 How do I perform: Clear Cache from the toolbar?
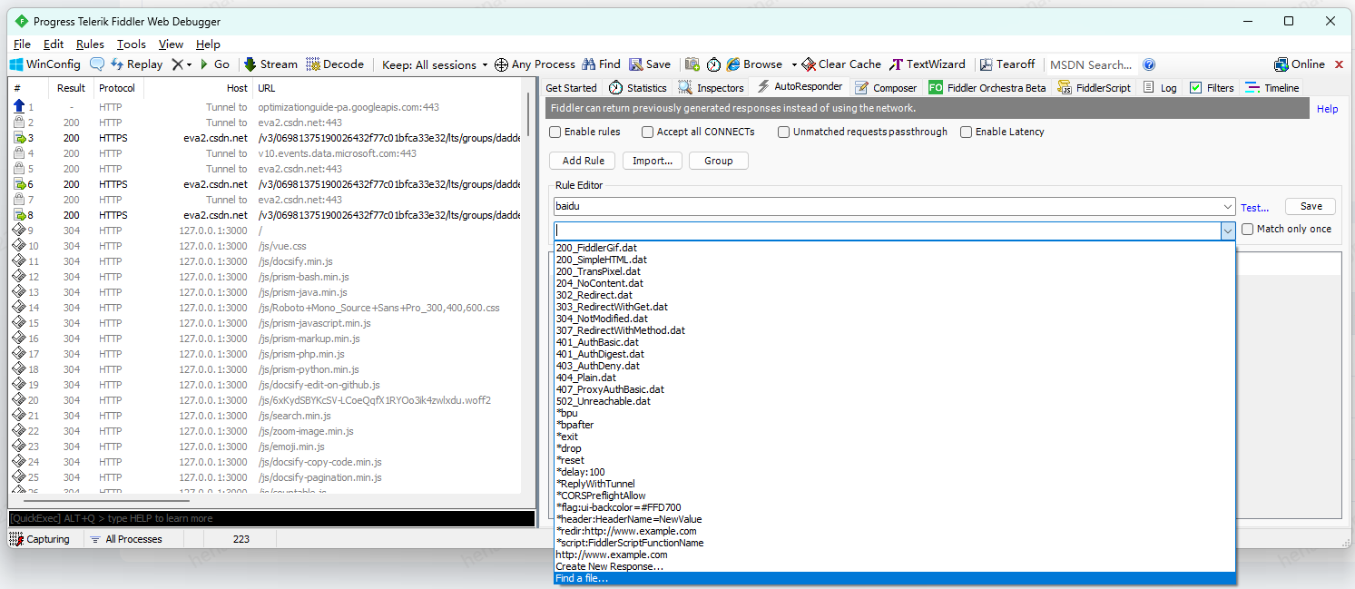tap(841, 64)
